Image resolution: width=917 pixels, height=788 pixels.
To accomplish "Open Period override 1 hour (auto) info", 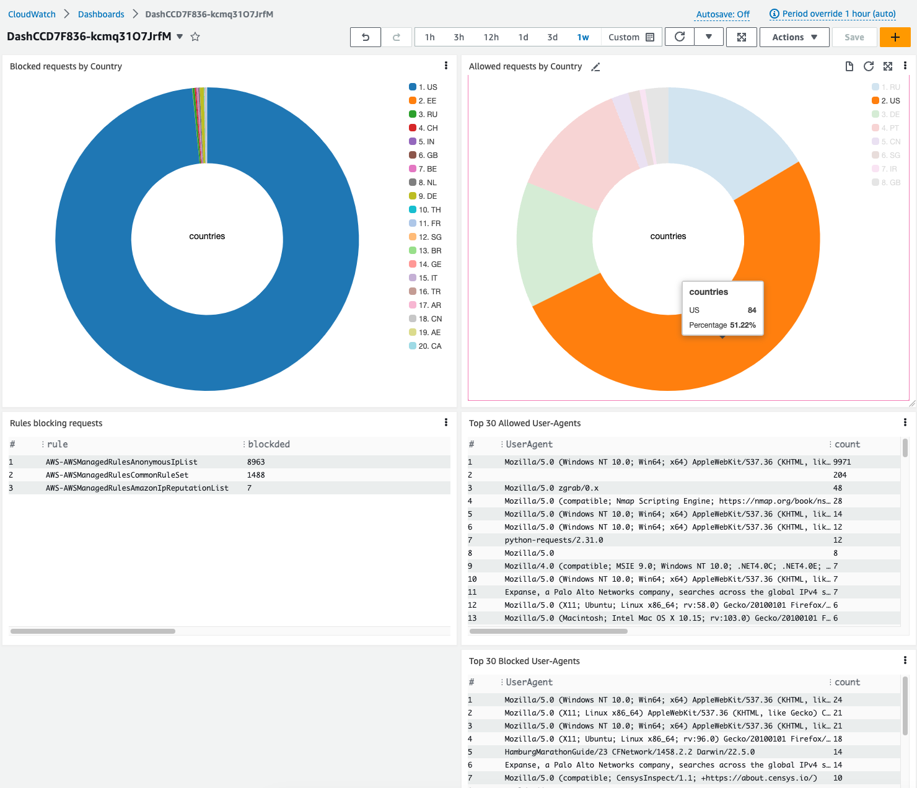I will (833, 14).
